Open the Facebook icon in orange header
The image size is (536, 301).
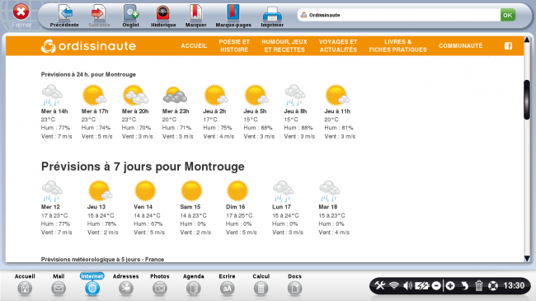pos(508,46)
